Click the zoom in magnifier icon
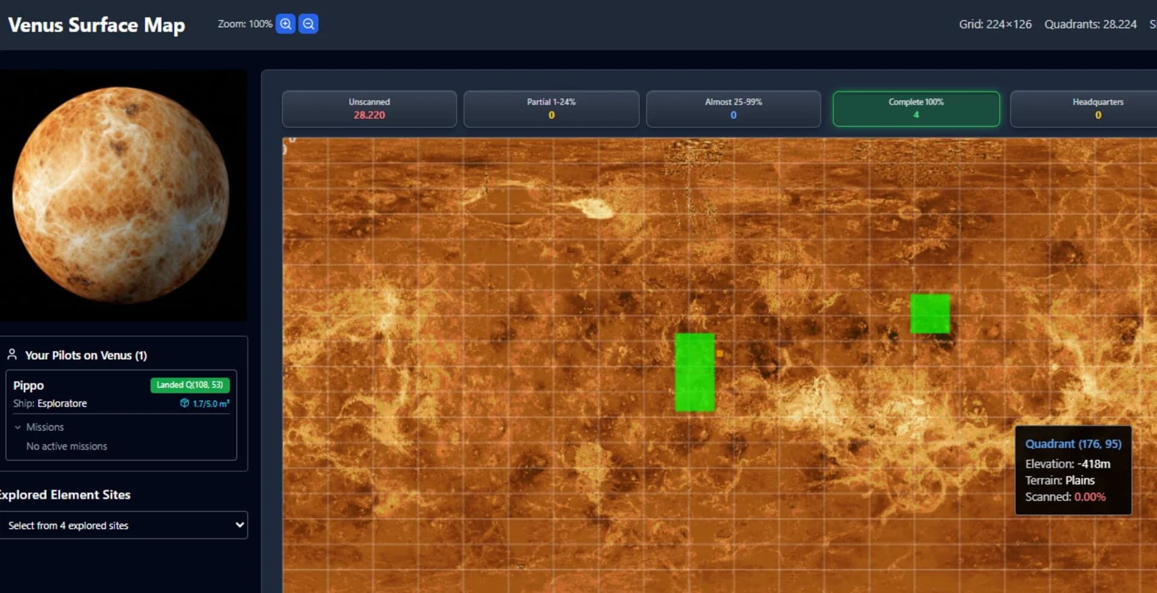Screen dimensions: 1157x593 click(286, 24)
